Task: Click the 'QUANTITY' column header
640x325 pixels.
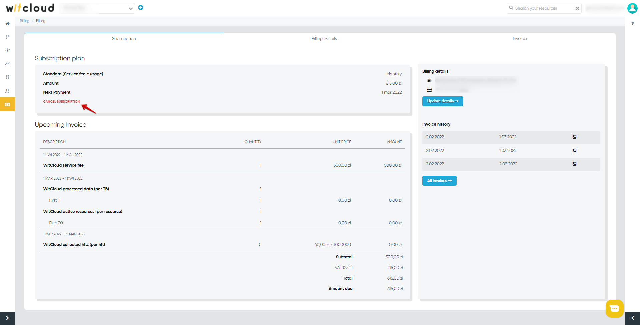Action: tap(253, 142)
